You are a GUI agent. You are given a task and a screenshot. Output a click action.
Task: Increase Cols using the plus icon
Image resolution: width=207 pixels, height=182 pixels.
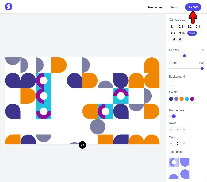(x=184, y=144)
